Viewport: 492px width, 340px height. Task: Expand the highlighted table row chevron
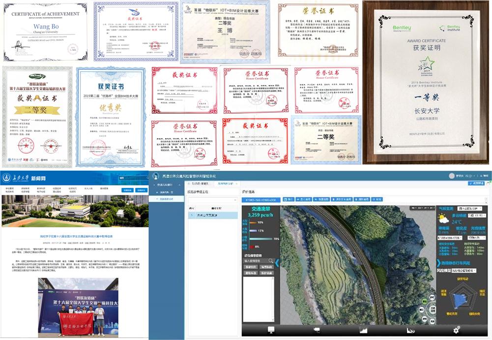coord(192,215)
